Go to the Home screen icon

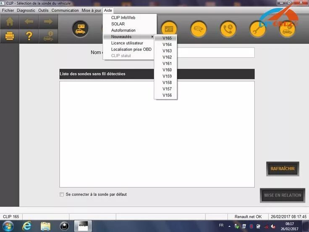[10, 21]
